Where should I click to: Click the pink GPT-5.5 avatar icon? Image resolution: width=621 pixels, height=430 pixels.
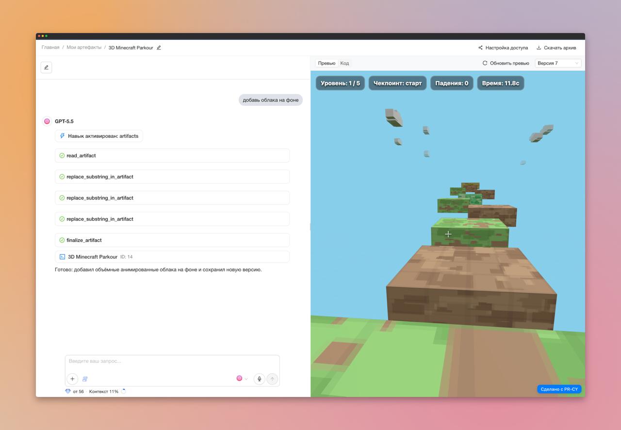coord(47,121)
